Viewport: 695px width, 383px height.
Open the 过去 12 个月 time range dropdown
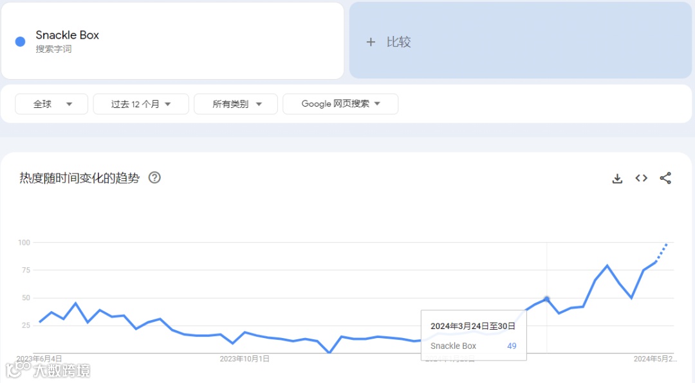(141, 104)
